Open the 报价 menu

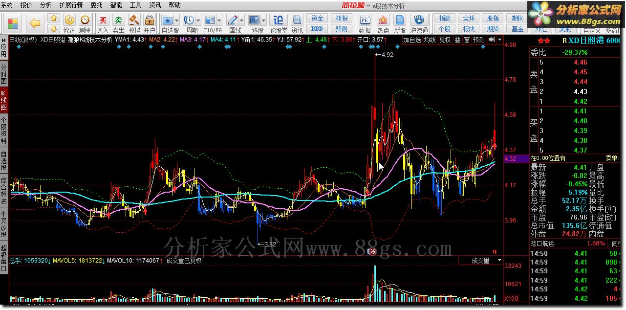[x=26, y=5]
